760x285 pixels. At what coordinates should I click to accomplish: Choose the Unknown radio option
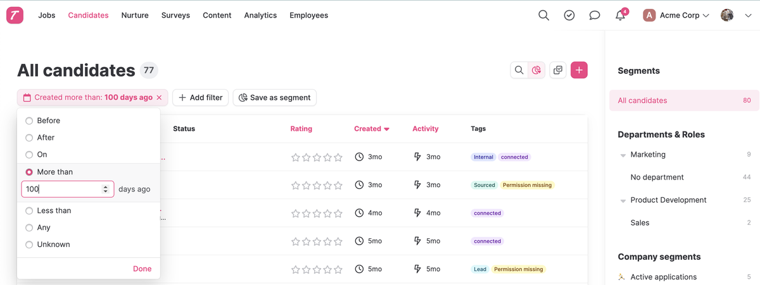pos(29,245)
